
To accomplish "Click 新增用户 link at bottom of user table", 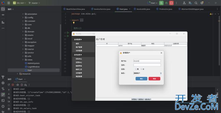I will 134,99.
